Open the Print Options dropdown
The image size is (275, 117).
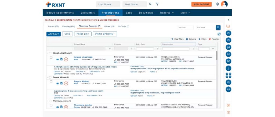click(105, 34)
